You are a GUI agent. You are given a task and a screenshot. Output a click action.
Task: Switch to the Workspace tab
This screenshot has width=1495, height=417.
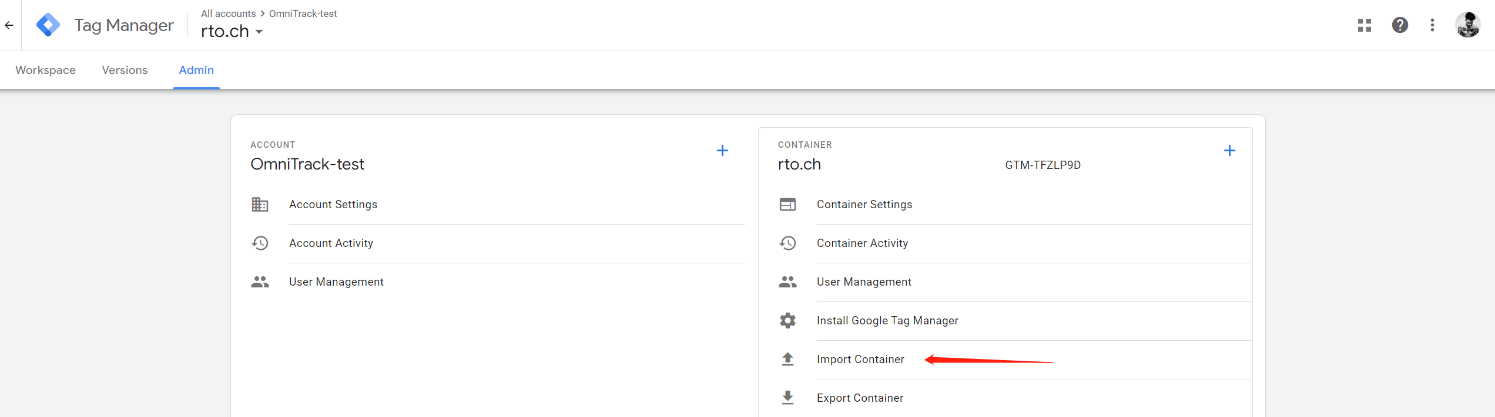point(45,70)
